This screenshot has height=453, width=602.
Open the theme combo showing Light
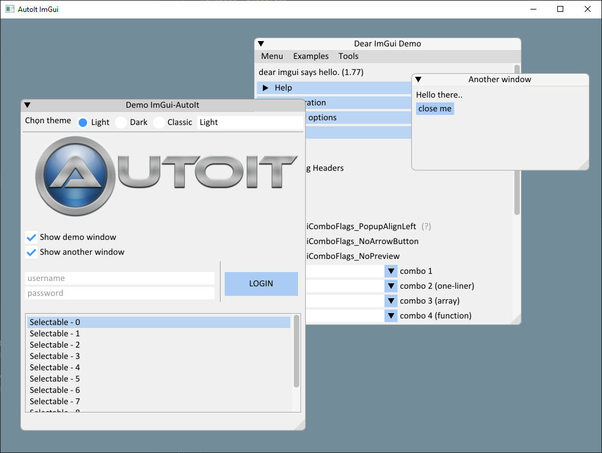pyautogui.click(x=250, y=123)
